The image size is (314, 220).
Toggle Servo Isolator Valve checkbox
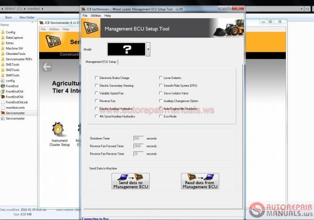pos(161,93)
